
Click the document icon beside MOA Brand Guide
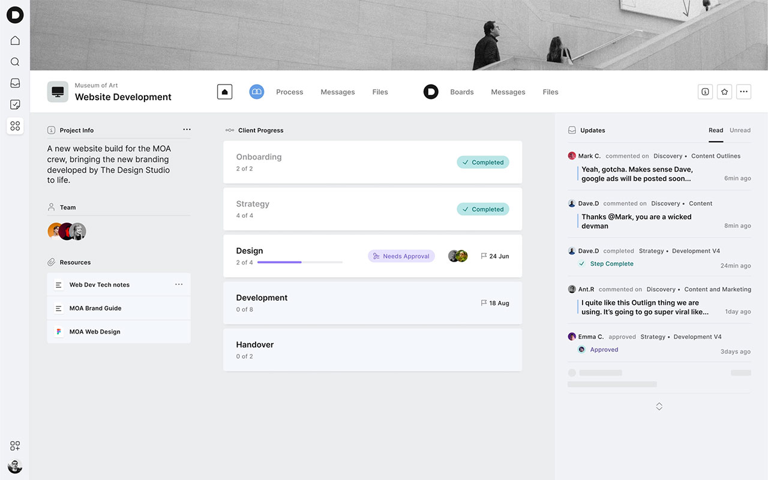59,308
